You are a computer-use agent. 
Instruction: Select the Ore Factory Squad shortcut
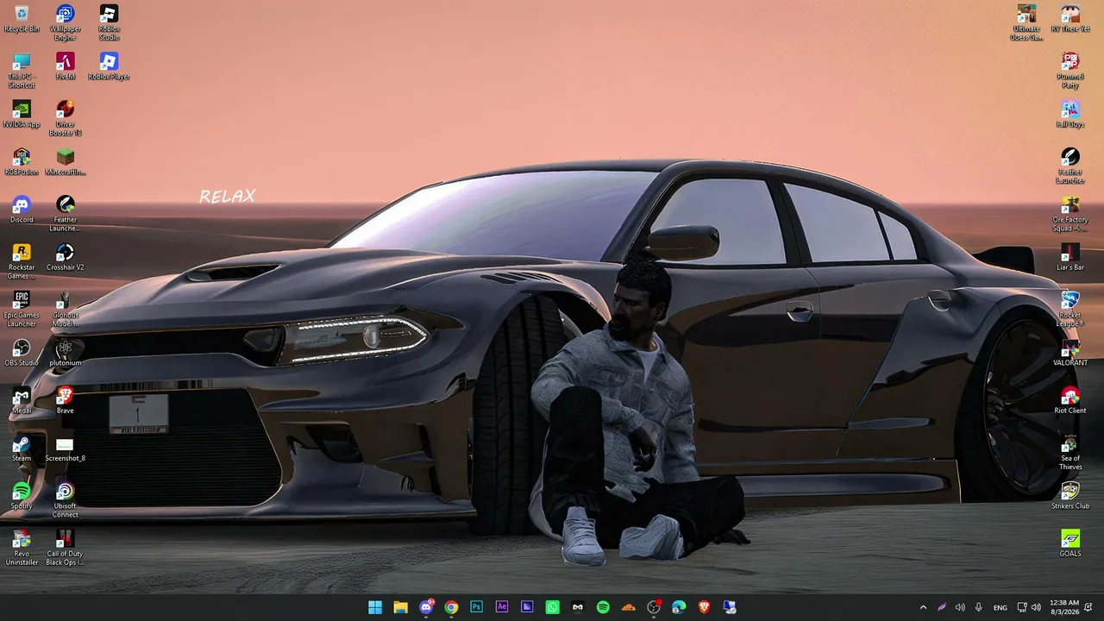point(1070,214)
